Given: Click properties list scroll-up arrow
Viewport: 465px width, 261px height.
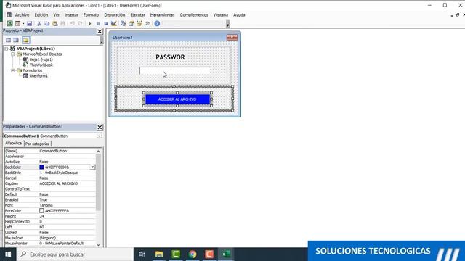Looking at the screenshot, I should [x=99, y=152].
